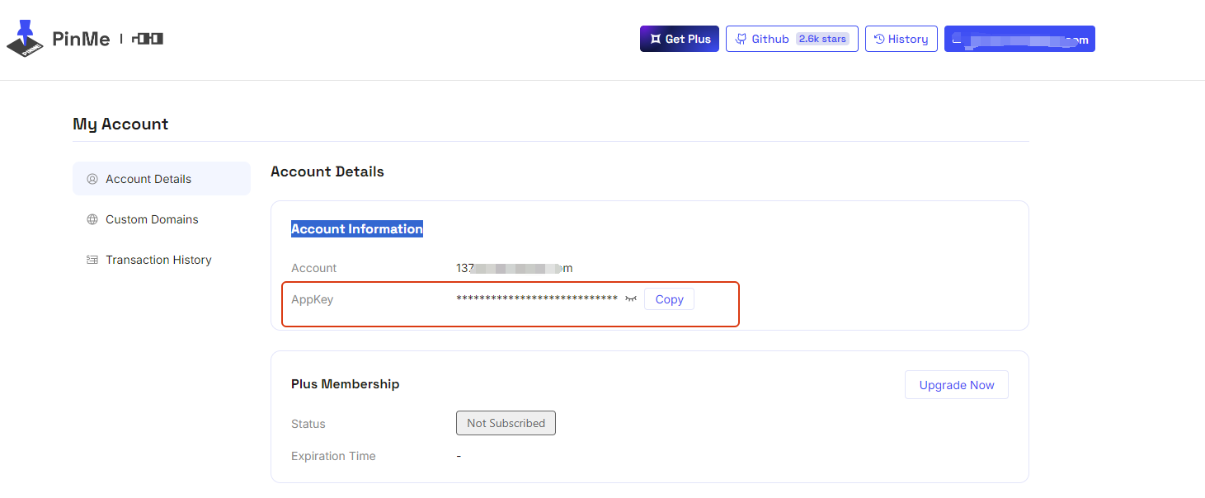Click the Github cat icon
The width and height of the screenshot is (1205, 498).
(x=741, y=39)
